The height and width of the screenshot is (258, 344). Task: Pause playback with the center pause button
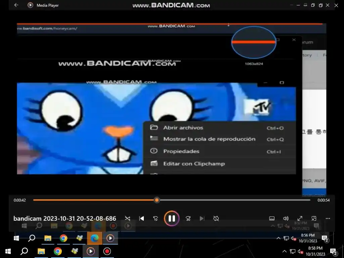click(172, 218)
